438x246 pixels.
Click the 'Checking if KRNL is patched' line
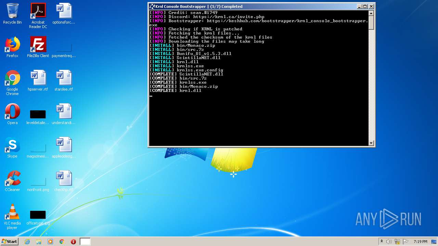coord(196,29)
